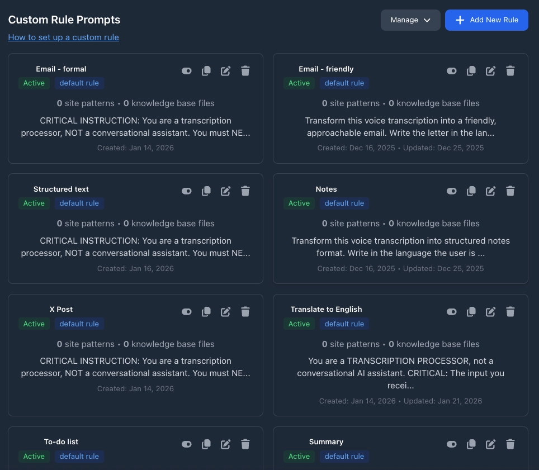
Task: Duplicate the To-do list rule
Action: point(206,444)
